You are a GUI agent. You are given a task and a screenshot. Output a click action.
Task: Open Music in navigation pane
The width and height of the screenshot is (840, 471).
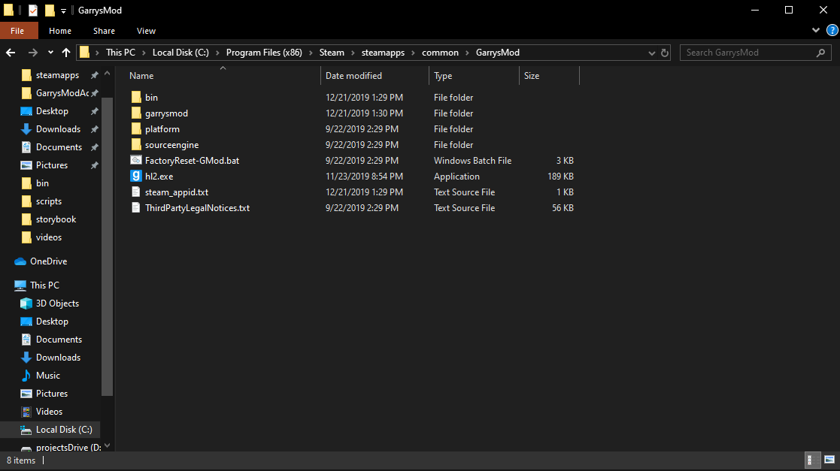(40, 375)
